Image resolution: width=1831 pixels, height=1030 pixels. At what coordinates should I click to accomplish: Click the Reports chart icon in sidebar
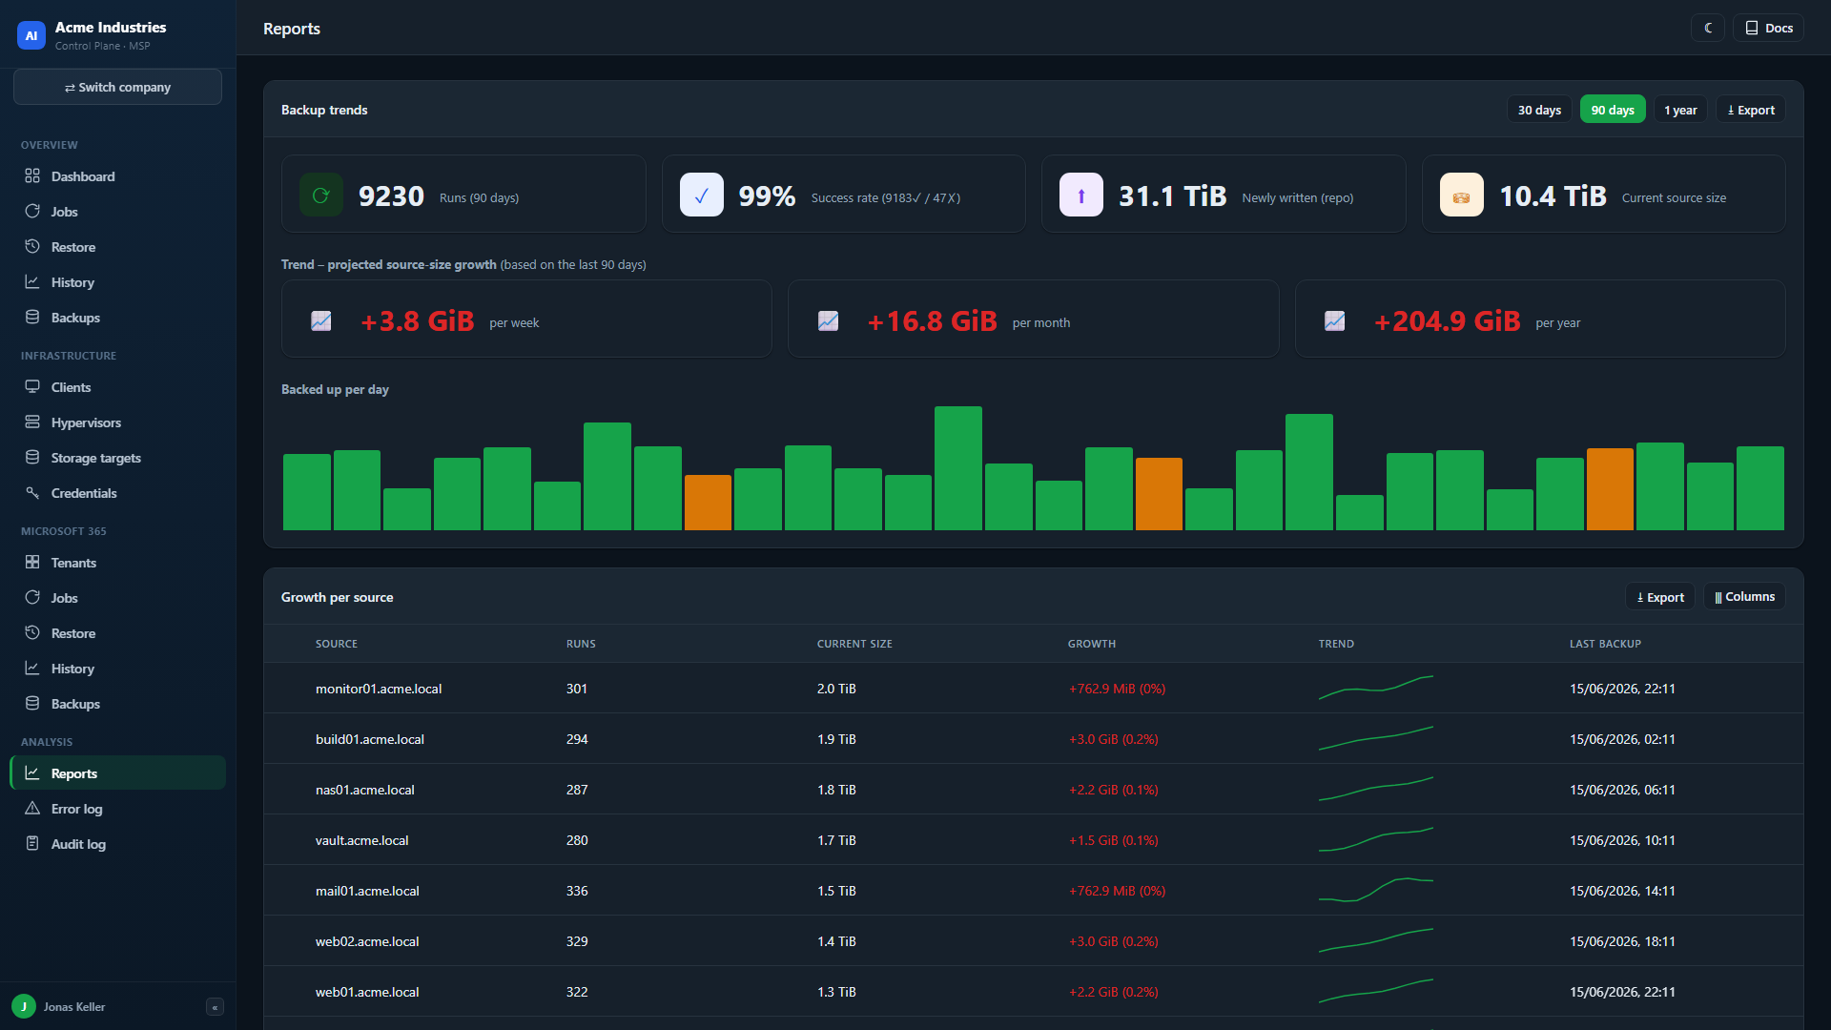tap(32, 773)
